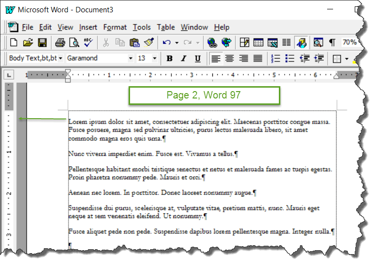Image resolution: width=370 pixels, height=260 pixels.
Task: Open the File menu
Action: [x=28, y=28]
